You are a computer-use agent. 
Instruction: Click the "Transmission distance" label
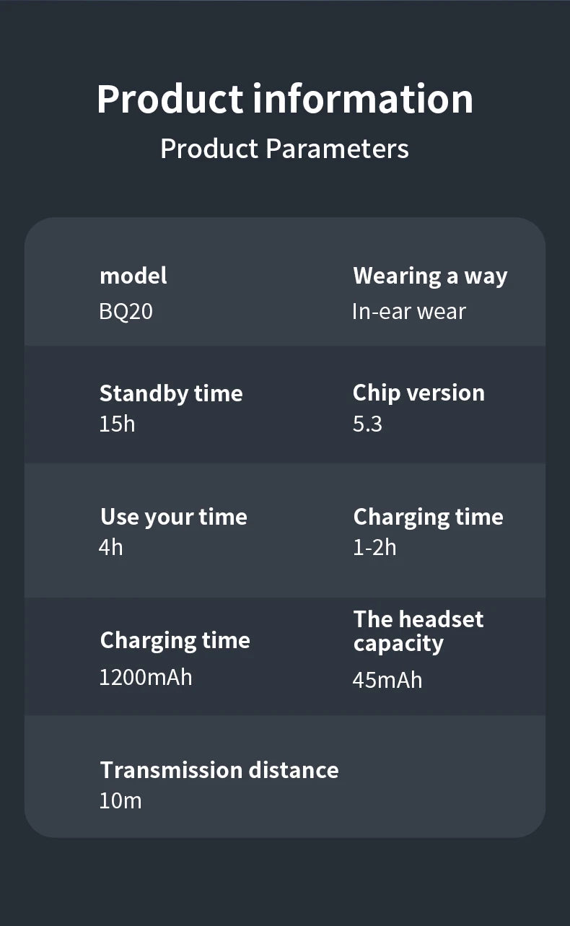(x=219, y=769)
